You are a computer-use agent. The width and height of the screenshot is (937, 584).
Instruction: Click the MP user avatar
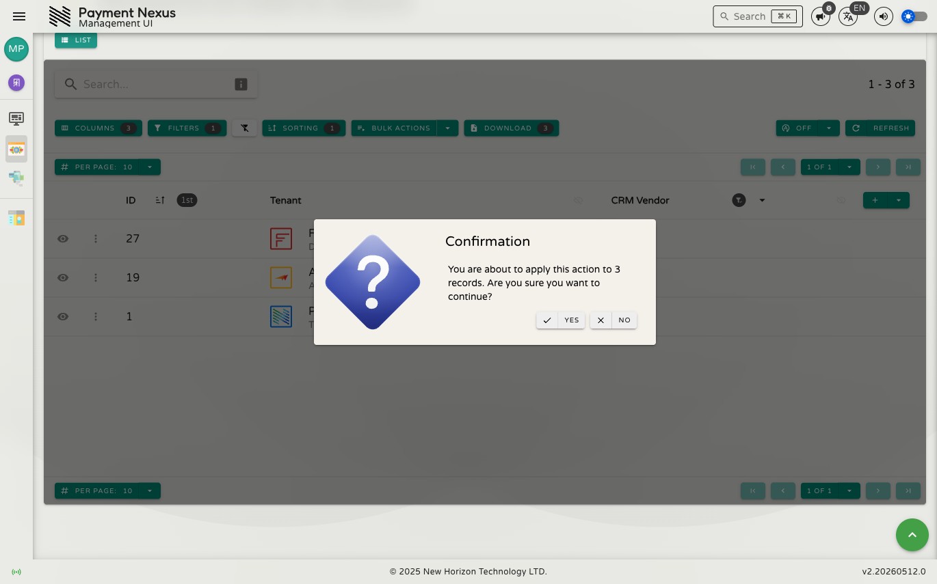pos(16,49)
